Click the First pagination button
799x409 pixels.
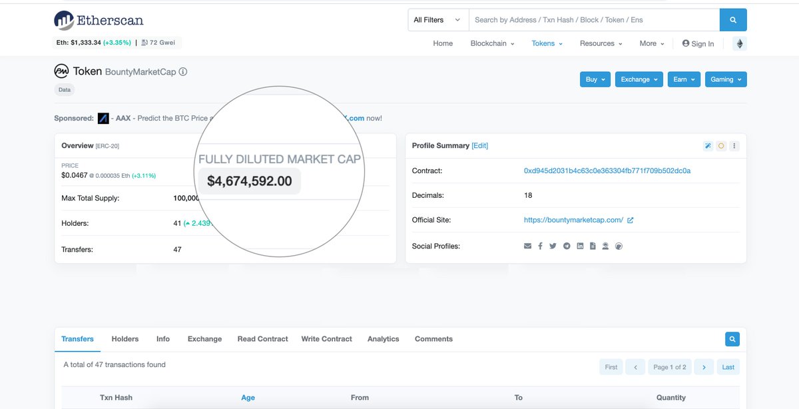pos(611,367)
